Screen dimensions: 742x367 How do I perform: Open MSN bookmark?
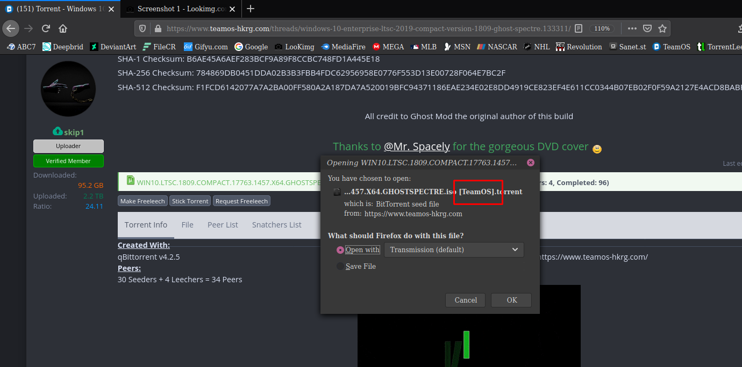click(x=457, y=47)
